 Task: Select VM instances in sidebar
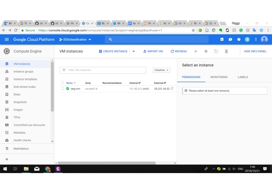[25, 64]
